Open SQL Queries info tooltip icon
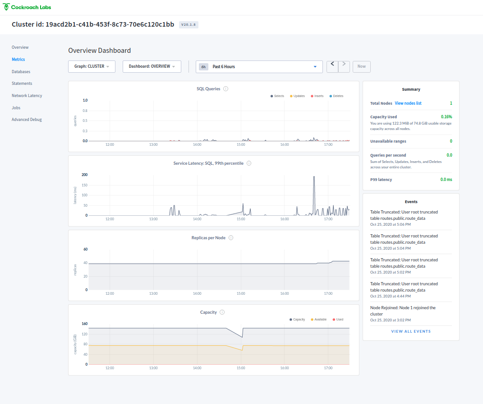 [226, 89]
